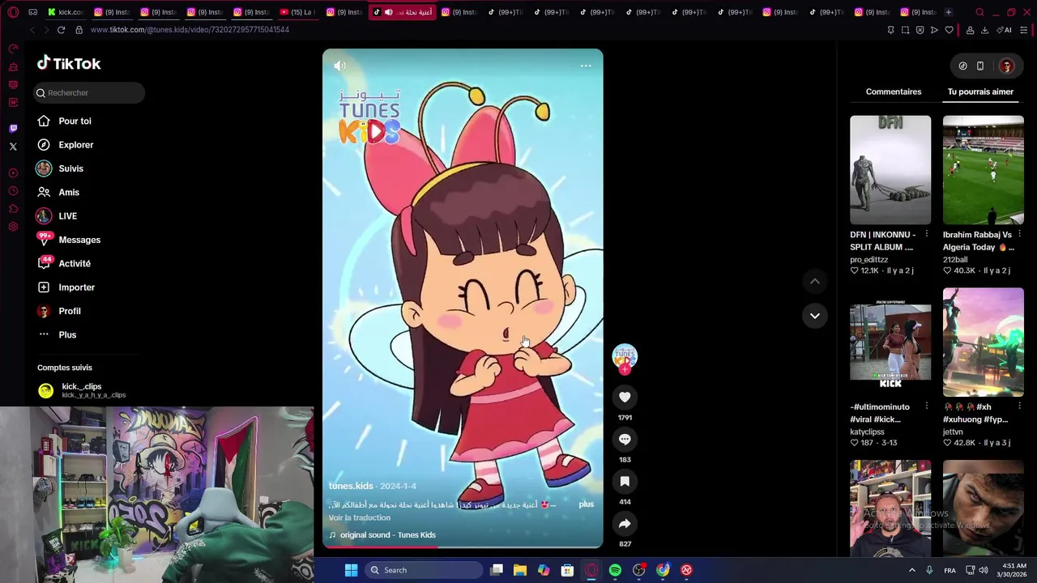Click Voir la traduction
This screenshot has height=583, width=1037.
point(360,518)
